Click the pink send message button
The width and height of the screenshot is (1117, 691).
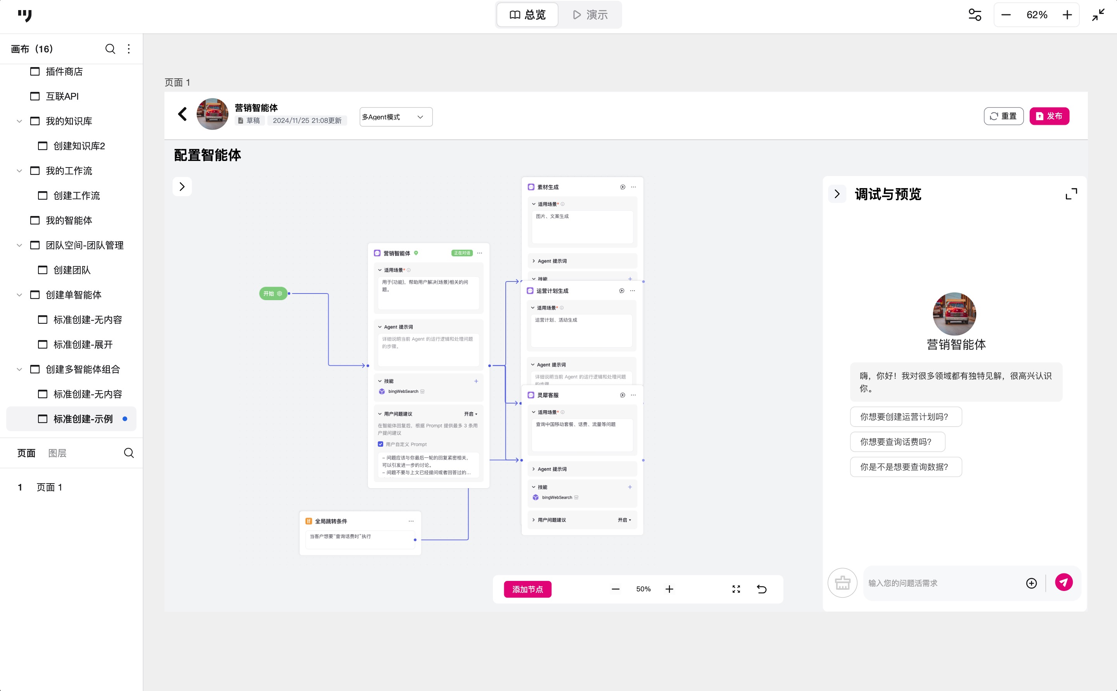click(1063, 582)
